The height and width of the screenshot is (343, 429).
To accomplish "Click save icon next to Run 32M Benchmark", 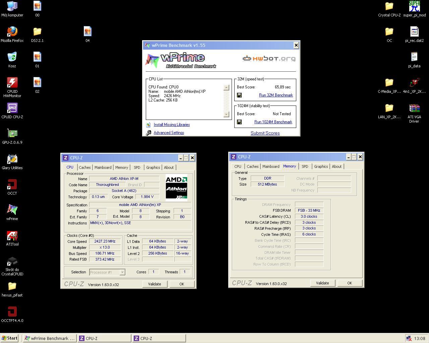I will tap(239, 95).
